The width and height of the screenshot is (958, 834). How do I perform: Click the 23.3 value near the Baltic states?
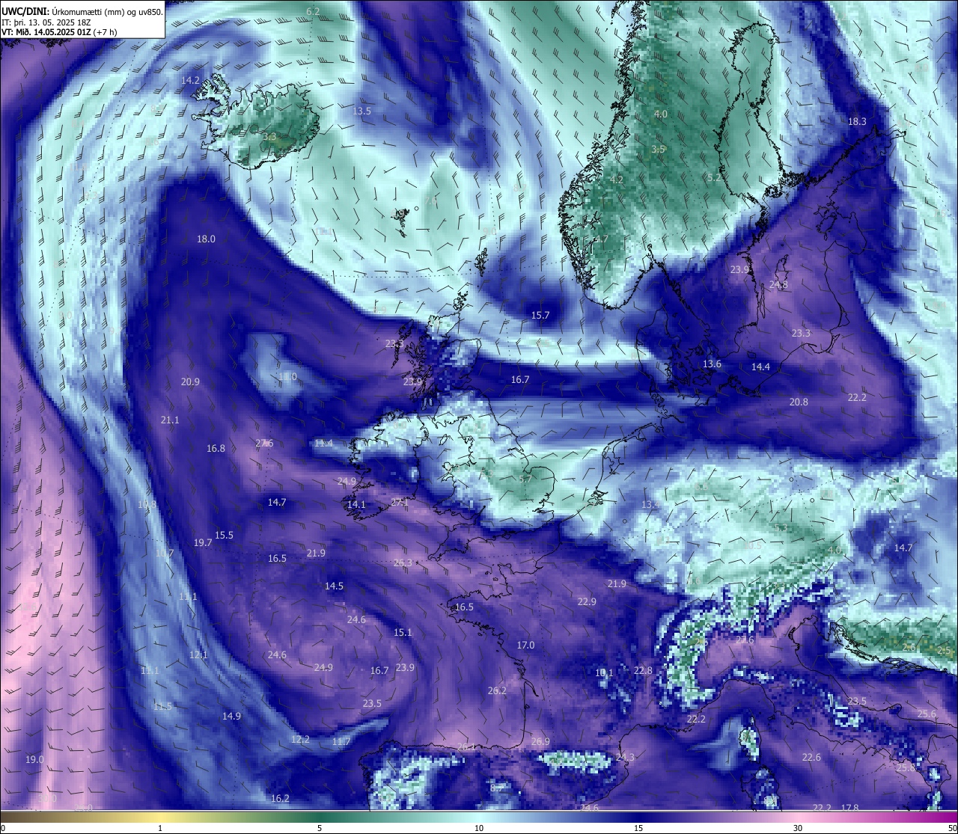pyautogui.click(x=801, y=333)
